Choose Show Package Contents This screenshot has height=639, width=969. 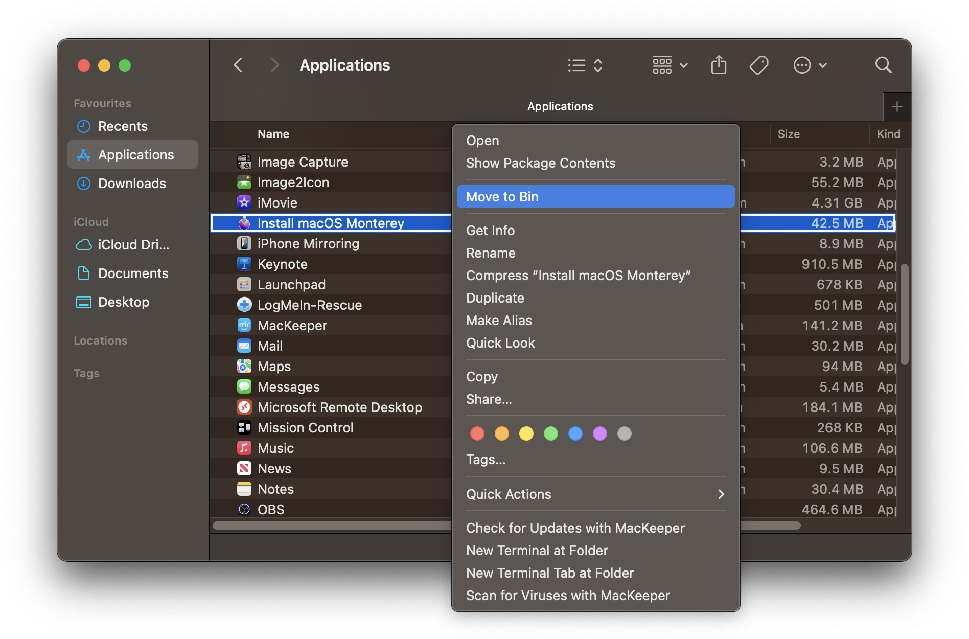click(x=596, y=163)
